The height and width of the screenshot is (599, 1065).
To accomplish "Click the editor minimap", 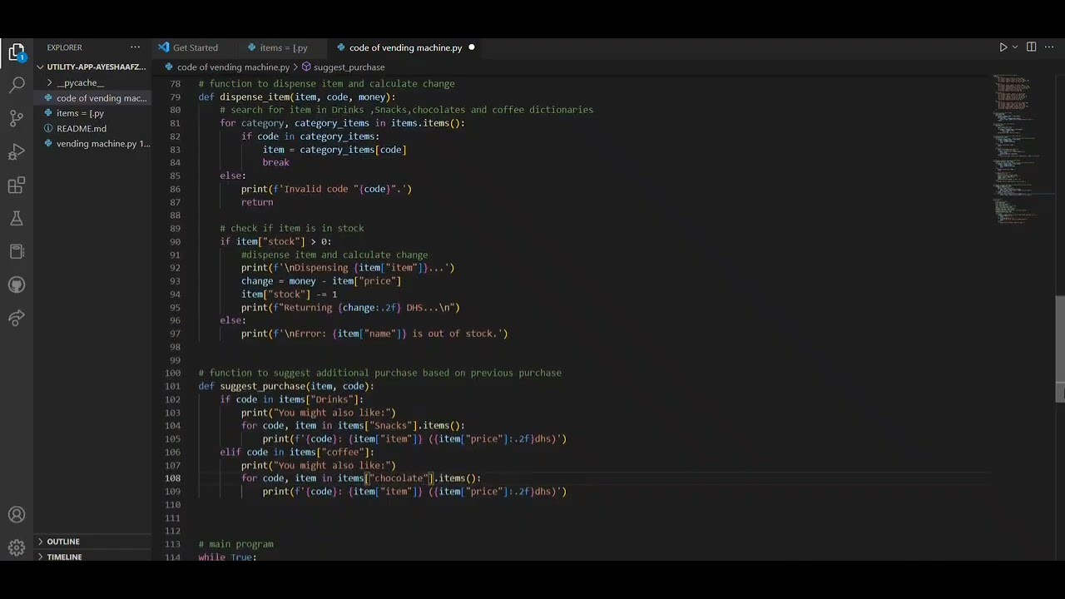I will click(x=1023, y=150).
